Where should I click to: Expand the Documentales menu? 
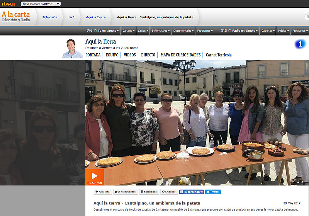[183, 31]
